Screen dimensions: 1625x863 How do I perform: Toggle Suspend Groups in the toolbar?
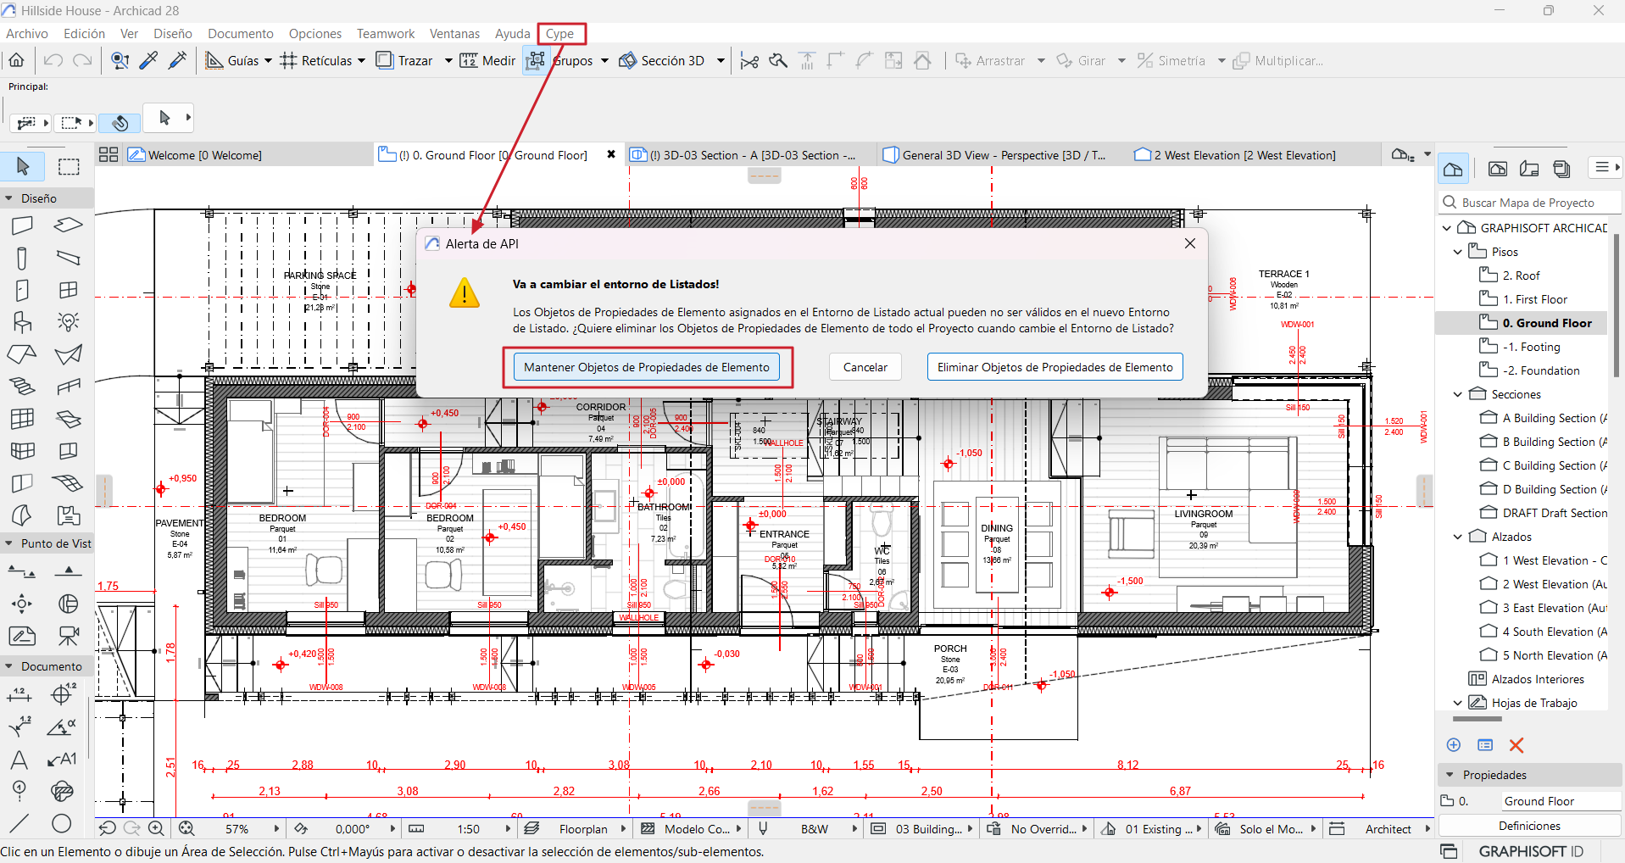[536, 60]
